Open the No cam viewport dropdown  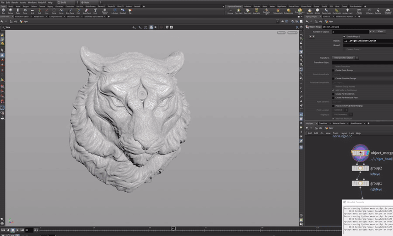(292, 32)
